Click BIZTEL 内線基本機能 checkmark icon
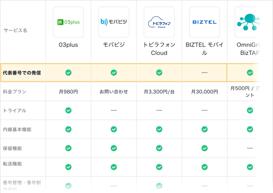The height and width of the screenshot is (193, 273). click(204, 129)
